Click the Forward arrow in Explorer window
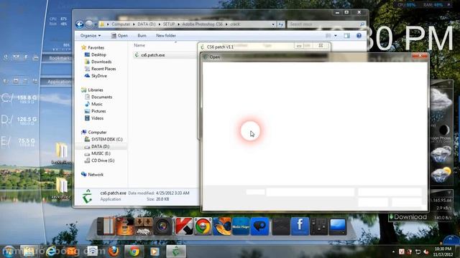The height and width of the screenshot is (258, 460). (x=89, y=24)
